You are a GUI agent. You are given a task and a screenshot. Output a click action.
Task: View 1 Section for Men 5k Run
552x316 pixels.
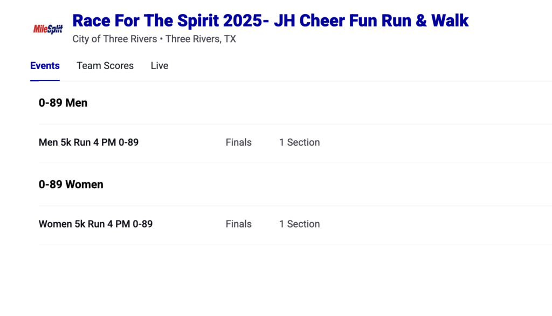299,142
